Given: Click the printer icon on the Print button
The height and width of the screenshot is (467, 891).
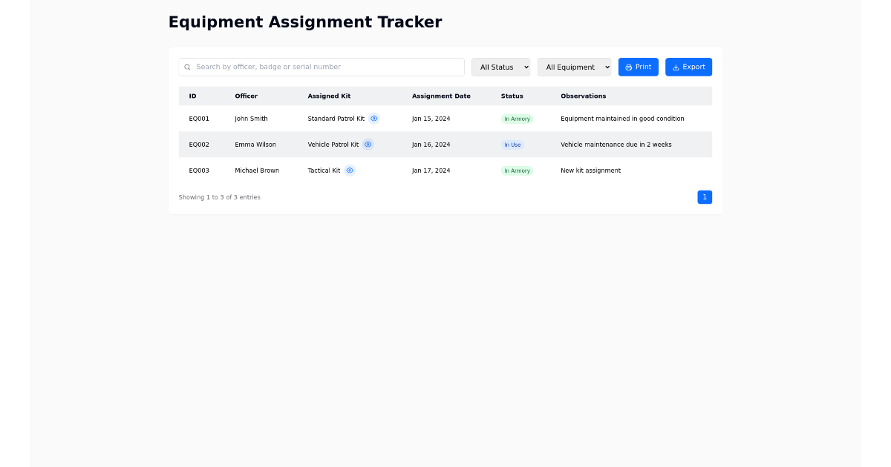Looking at the screenshot, I should [x=627, y=67].
